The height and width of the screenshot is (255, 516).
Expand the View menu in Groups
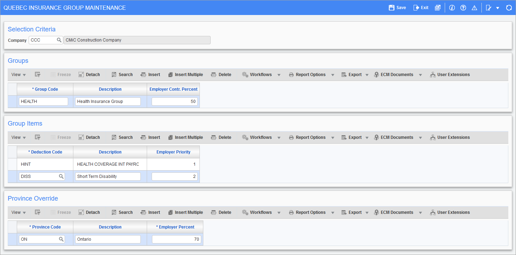(19, 75)
